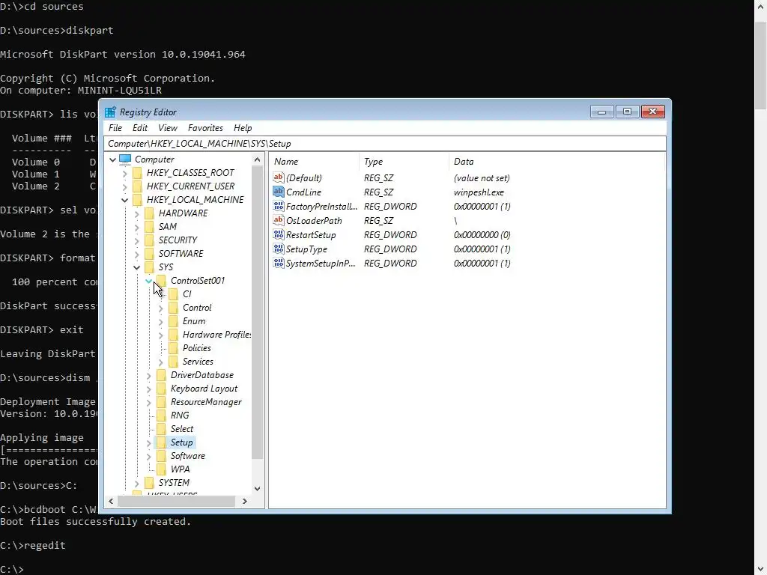Click the DriverDatabase folder icon
This screenshot has height=575, width=767.
point(162,375)
